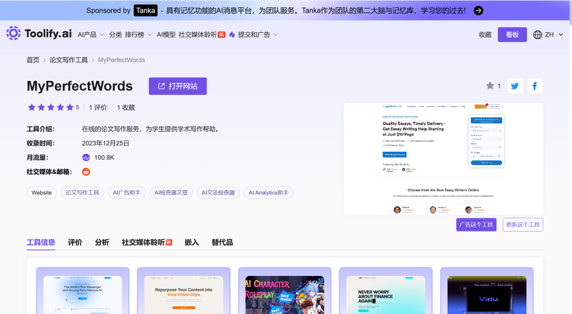The width and height of the screenshot is (572, 314).
Task: Click the 2023年12月25日 date text
Action: point(105,144)
